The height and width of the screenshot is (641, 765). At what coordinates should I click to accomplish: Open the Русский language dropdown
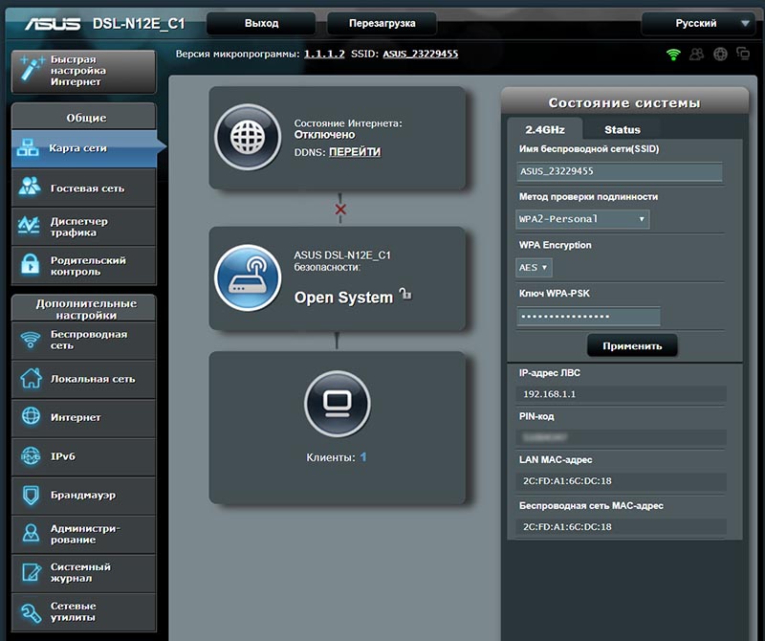[x=699, y=23]
